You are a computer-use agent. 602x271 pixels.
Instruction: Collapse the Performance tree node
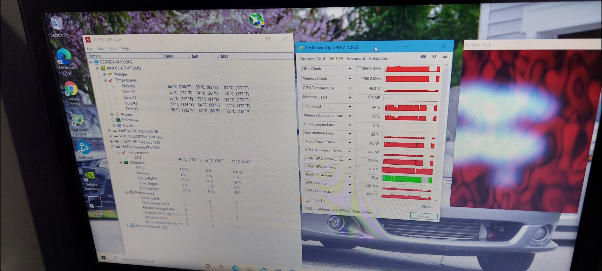(x=126, y=192)
